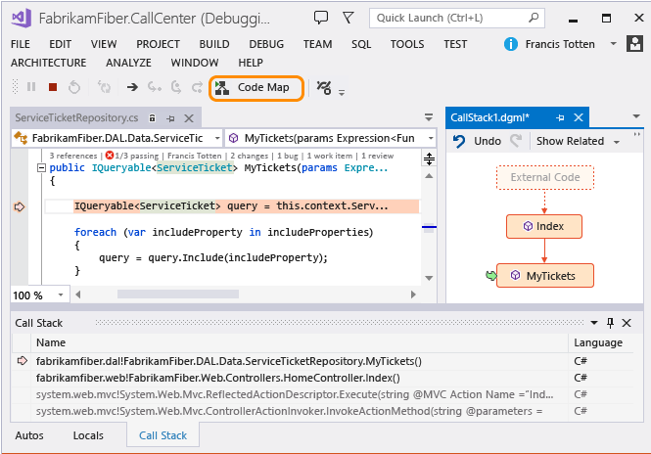Image resolution: width=651 pixels, height=454 pixels.
Task: Click Undo in the code map toolbar
Action: (477, 141)
